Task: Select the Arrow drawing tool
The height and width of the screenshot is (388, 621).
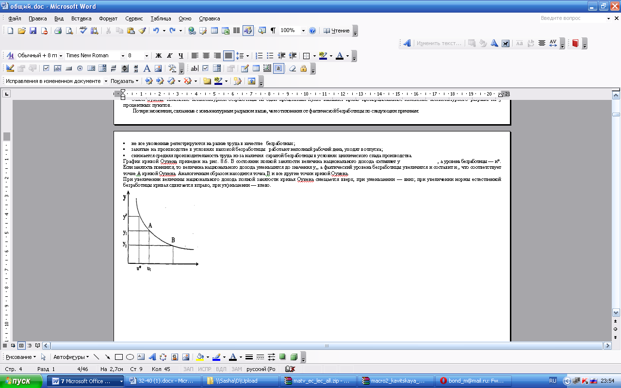Action: [107, 357]
